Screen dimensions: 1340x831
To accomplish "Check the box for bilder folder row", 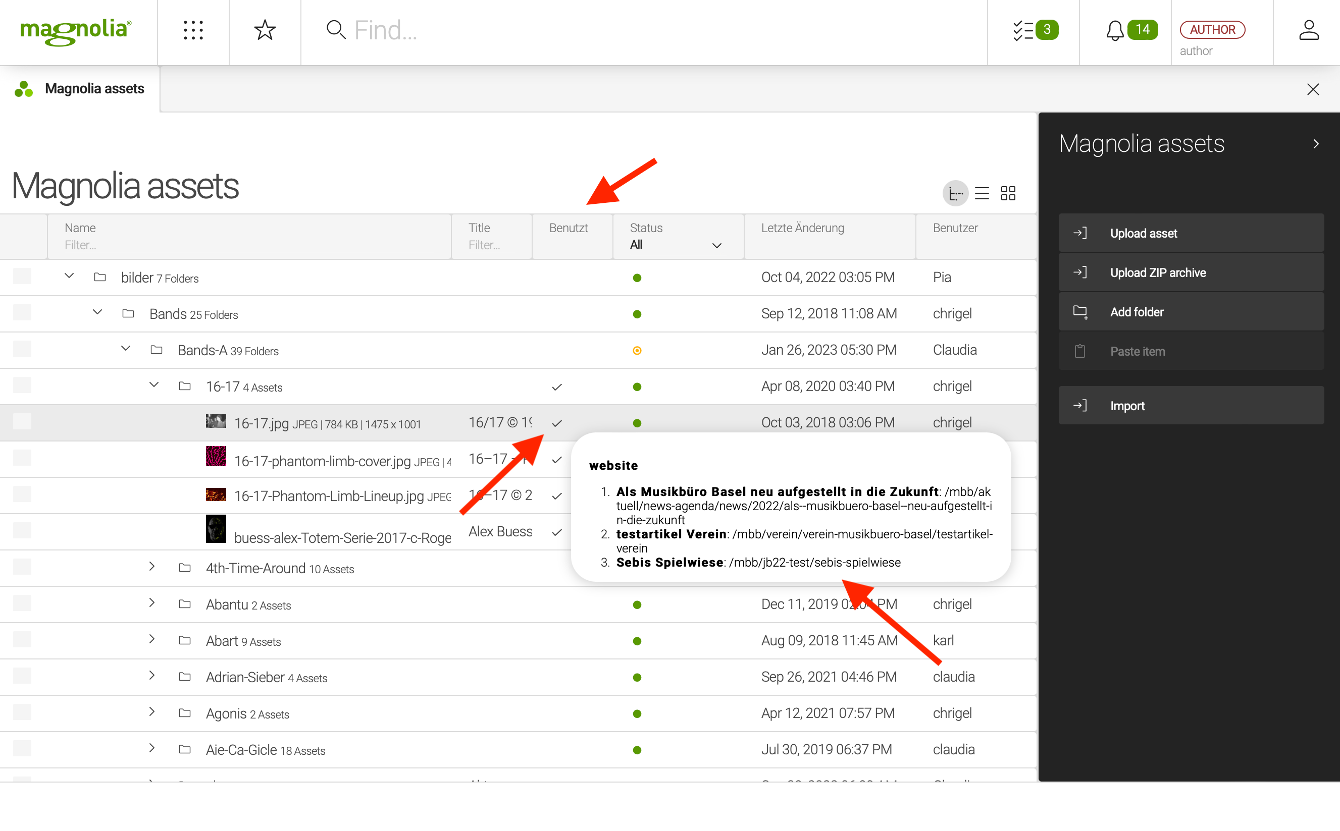I will coord(23,276).
